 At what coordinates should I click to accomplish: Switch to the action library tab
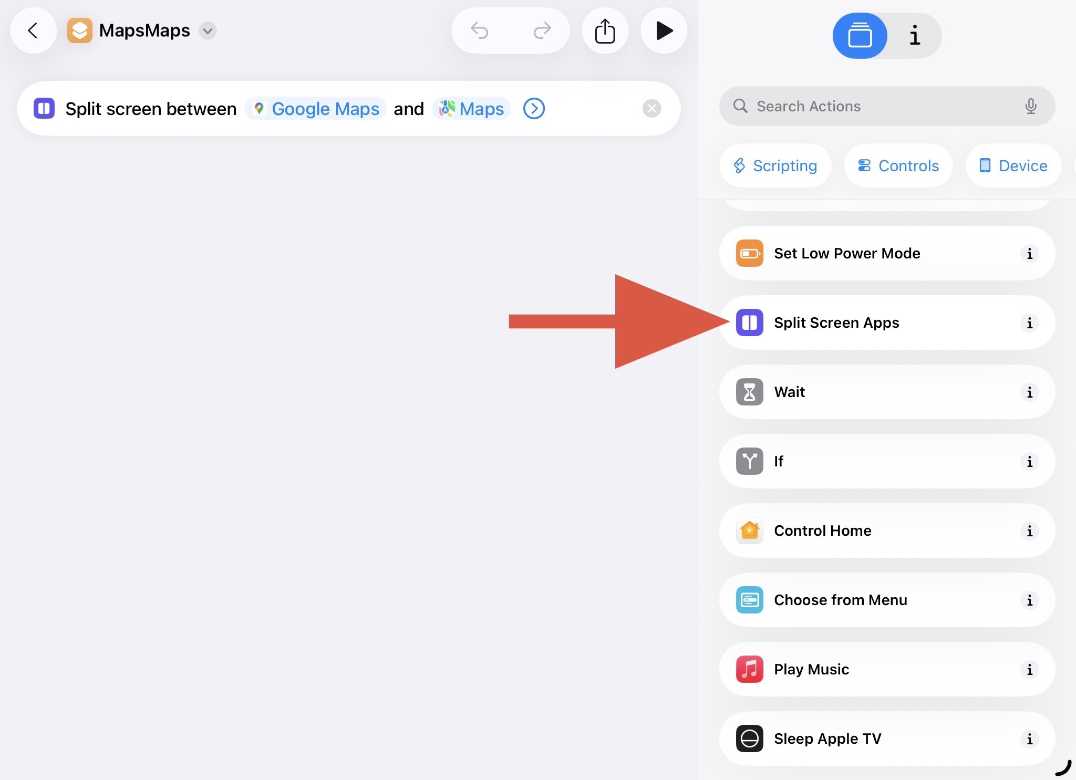(860, 36)
